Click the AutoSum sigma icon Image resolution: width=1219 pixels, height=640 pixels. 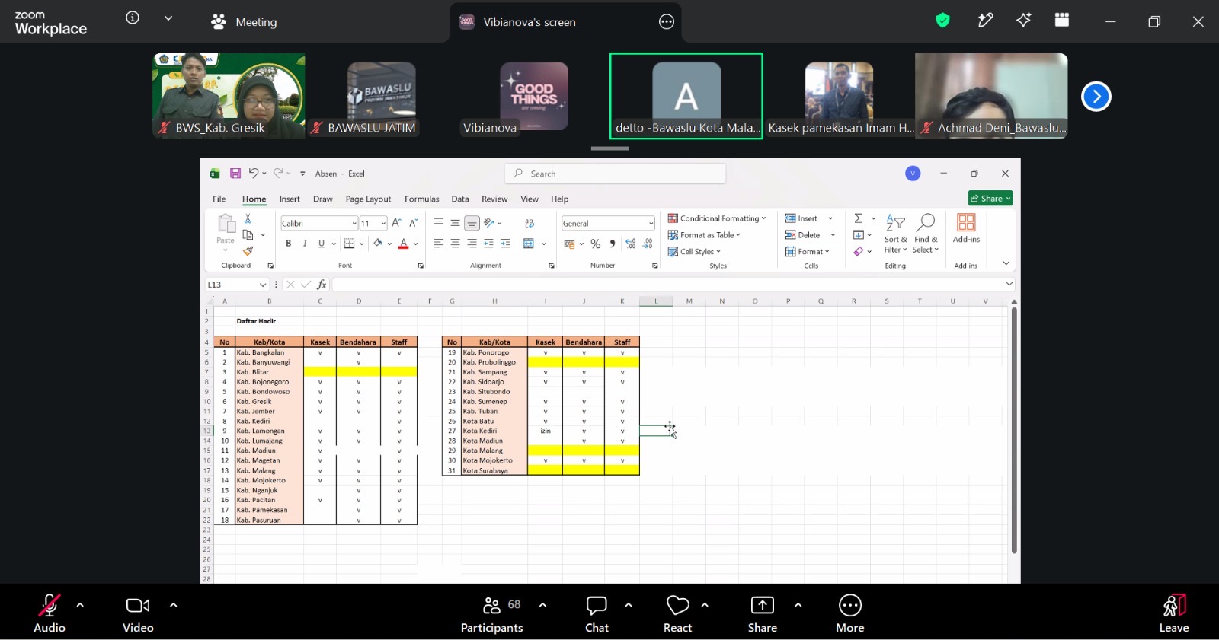(x=859, y=218)
